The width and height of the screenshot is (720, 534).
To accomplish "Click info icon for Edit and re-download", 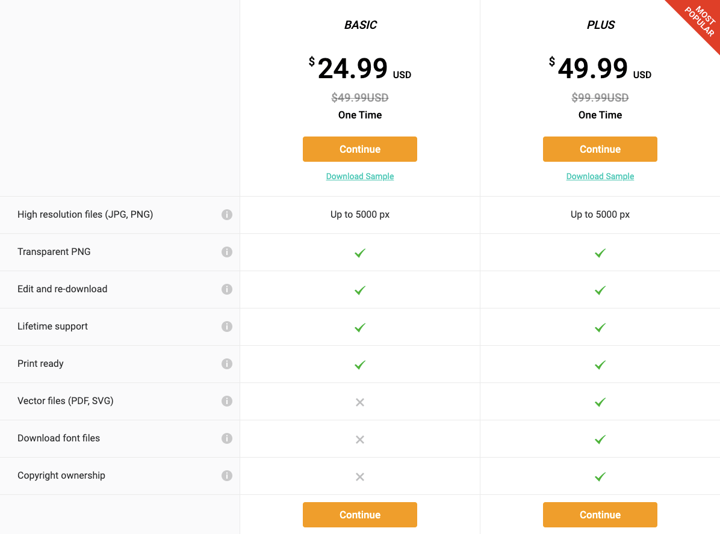I will point(227,289).
